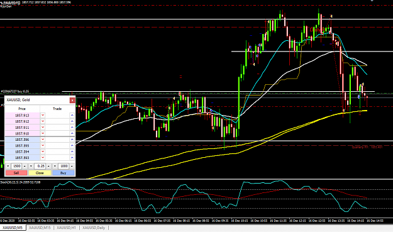Click the blue up arrow on the 1857.596 row
Viewport: 393px width, 232px height.
click(x=72, y=140)
